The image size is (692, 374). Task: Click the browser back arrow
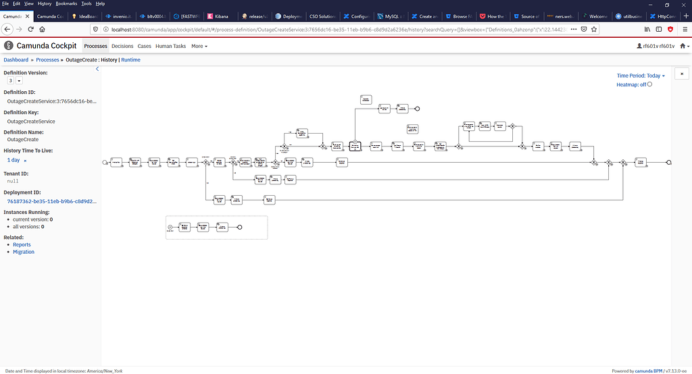coord(7,29)
